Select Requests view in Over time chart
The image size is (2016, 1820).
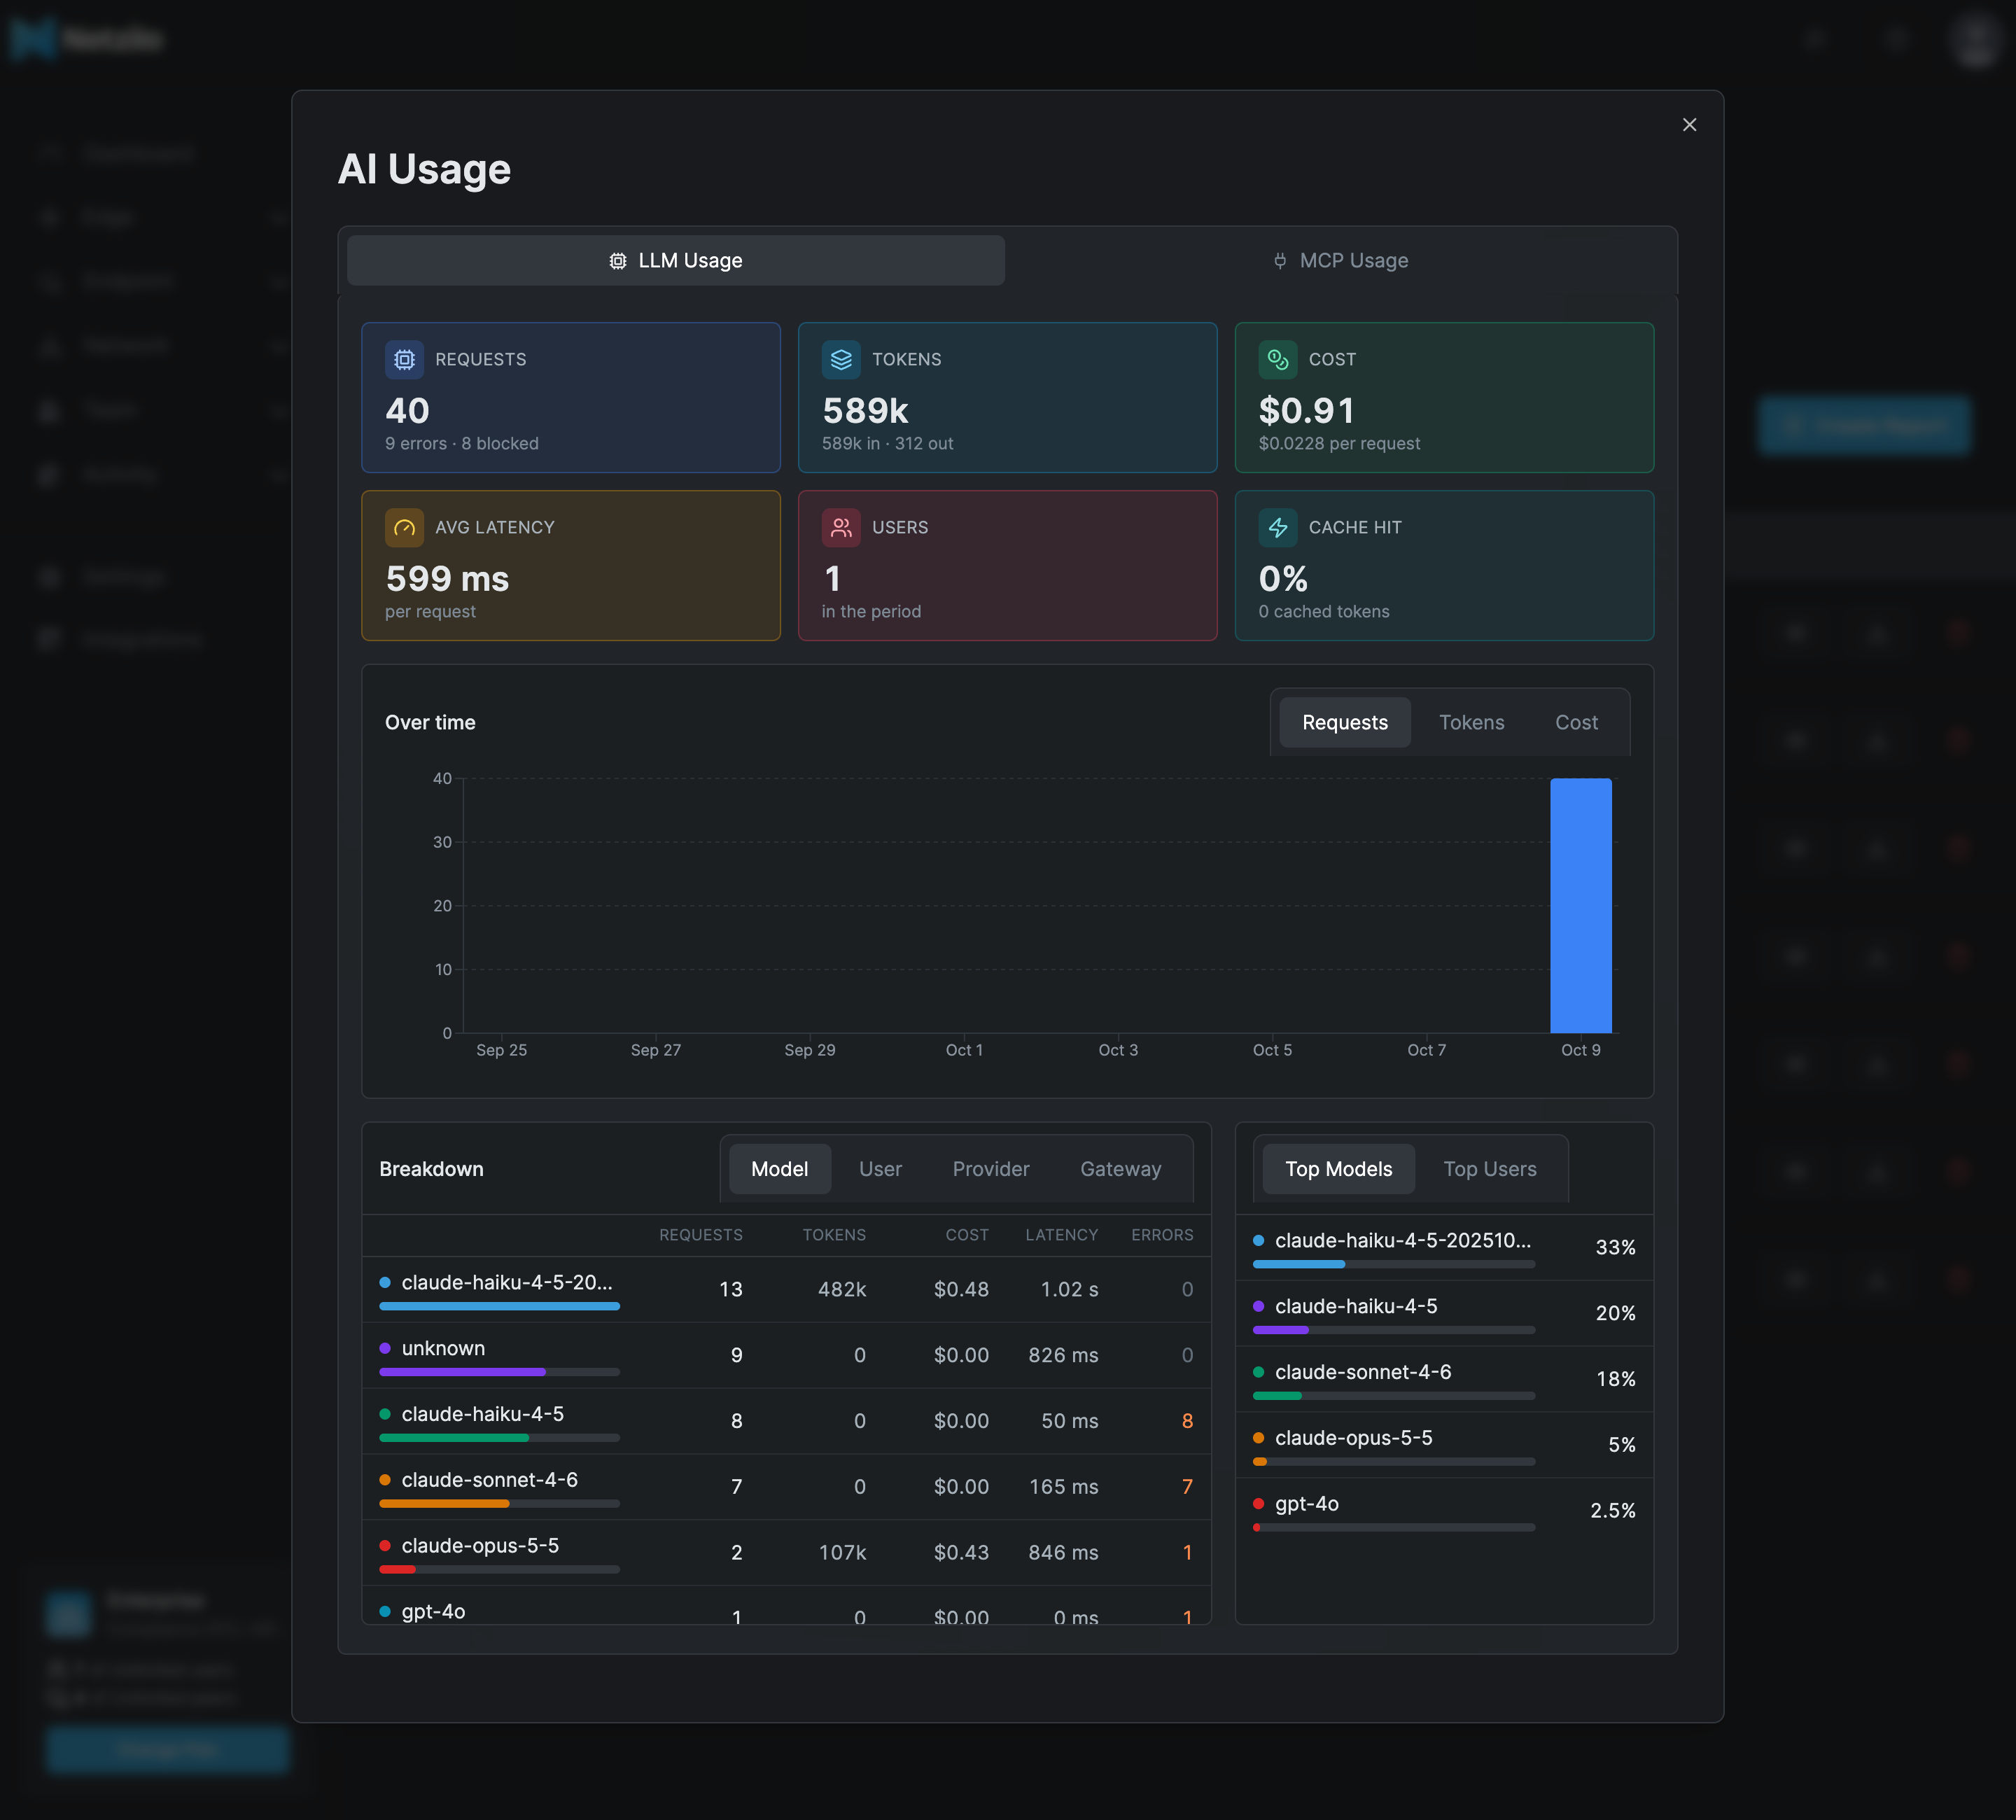1344,723
